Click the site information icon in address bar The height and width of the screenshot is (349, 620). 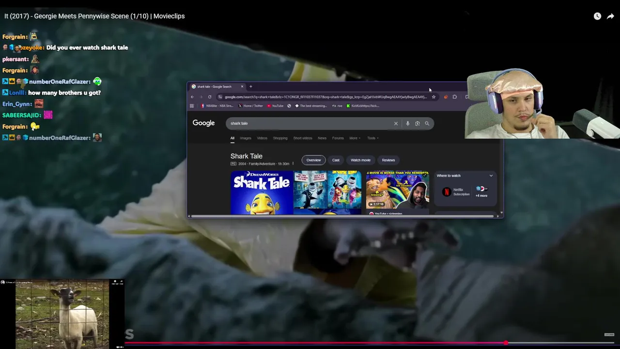pos(220,97)
